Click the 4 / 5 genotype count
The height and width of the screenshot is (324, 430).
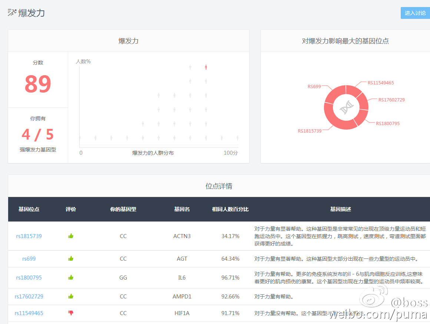tap(38, 134)
